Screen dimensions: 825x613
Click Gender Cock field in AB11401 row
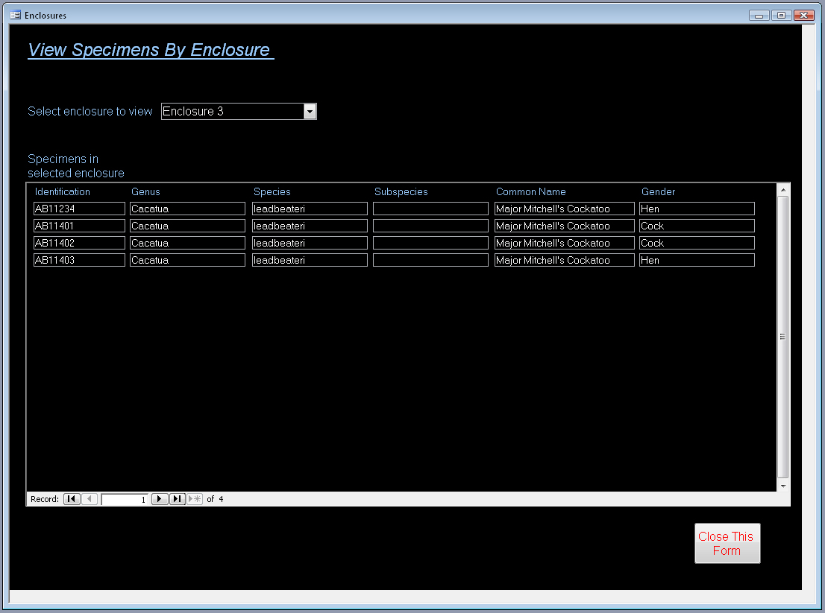click(697, 226)
